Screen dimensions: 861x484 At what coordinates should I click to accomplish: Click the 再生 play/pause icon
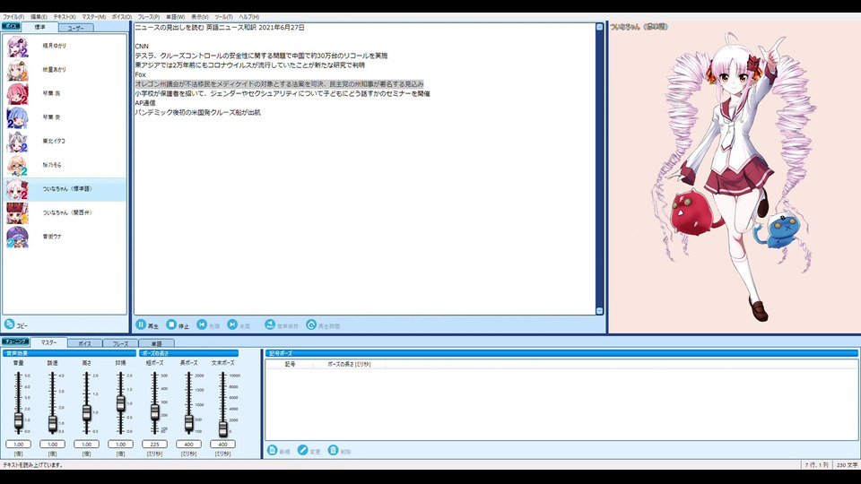tap(141, 324)
